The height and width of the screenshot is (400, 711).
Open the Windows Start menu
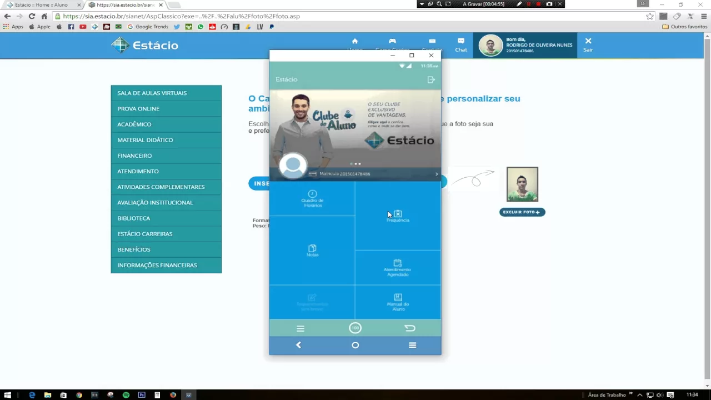[x=8, y=395]
